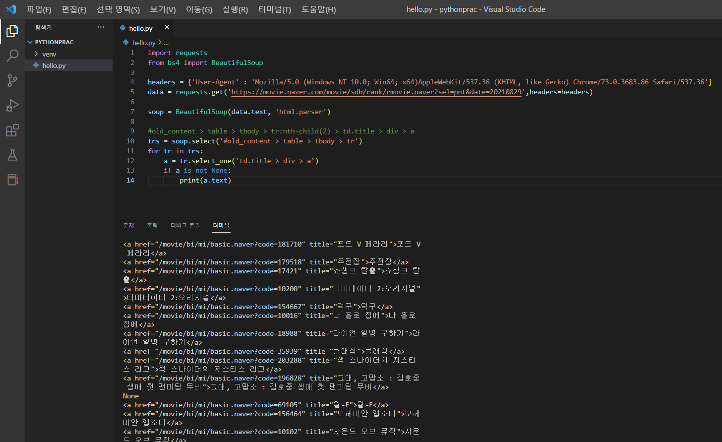Click the 'from bs4 import BeautifulSoup' line
722x442 pixels.
click(205, 63)
